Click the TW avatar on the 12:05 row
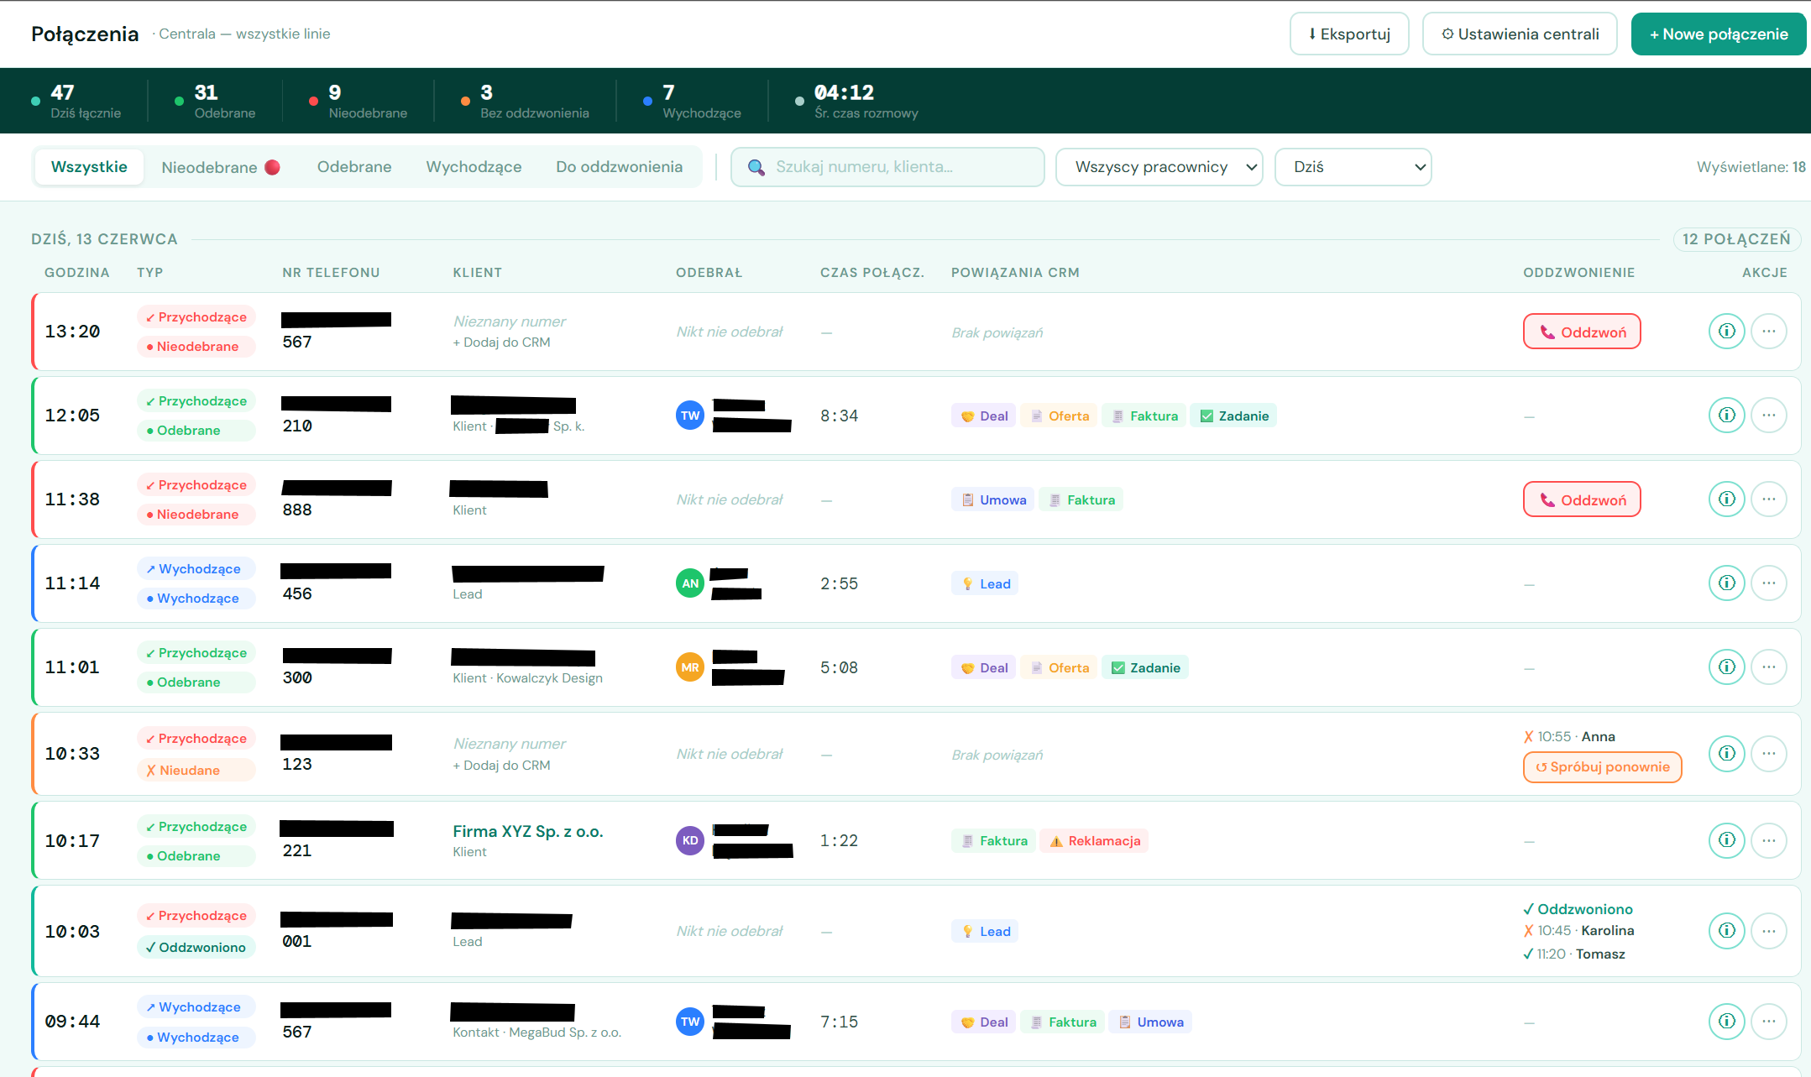The width and height of the screenshot is (1811, 1077). point(689,415)
